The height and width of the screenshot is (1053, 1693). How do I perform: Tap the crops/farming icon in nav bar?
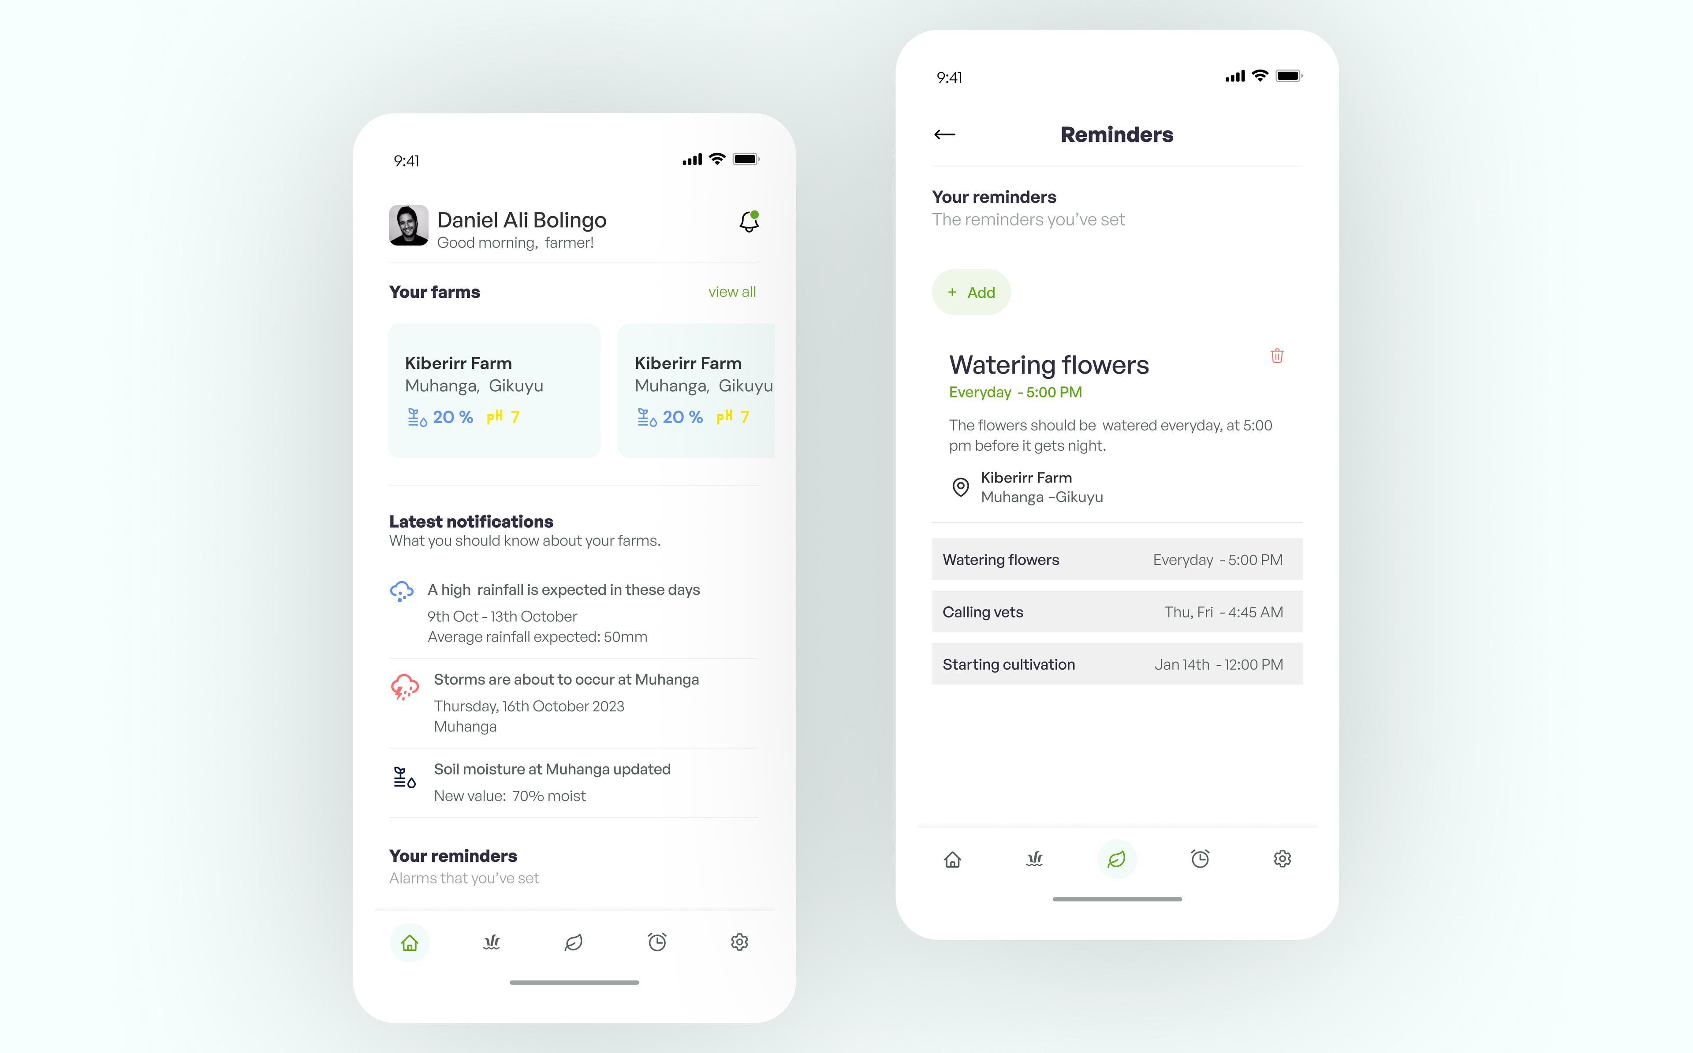coord(492,942)
